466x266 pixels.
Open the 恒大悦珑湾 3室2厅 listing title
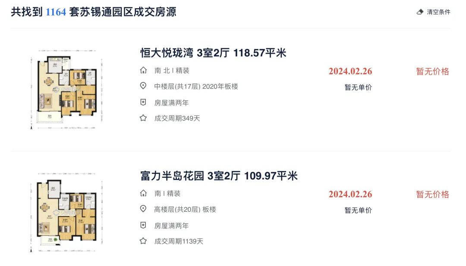point(213,53)
